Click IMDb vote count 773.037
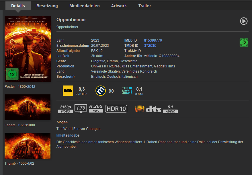Viewport: 252px width, 175px height. 81,94
